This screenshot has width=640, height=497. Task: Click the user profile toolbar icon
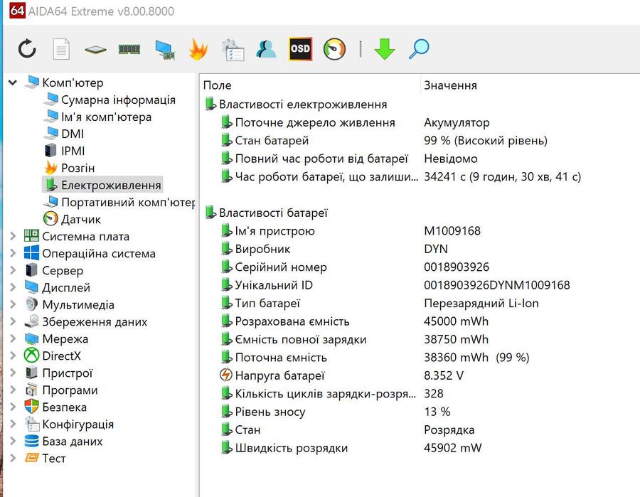click(x=266, y=49)
